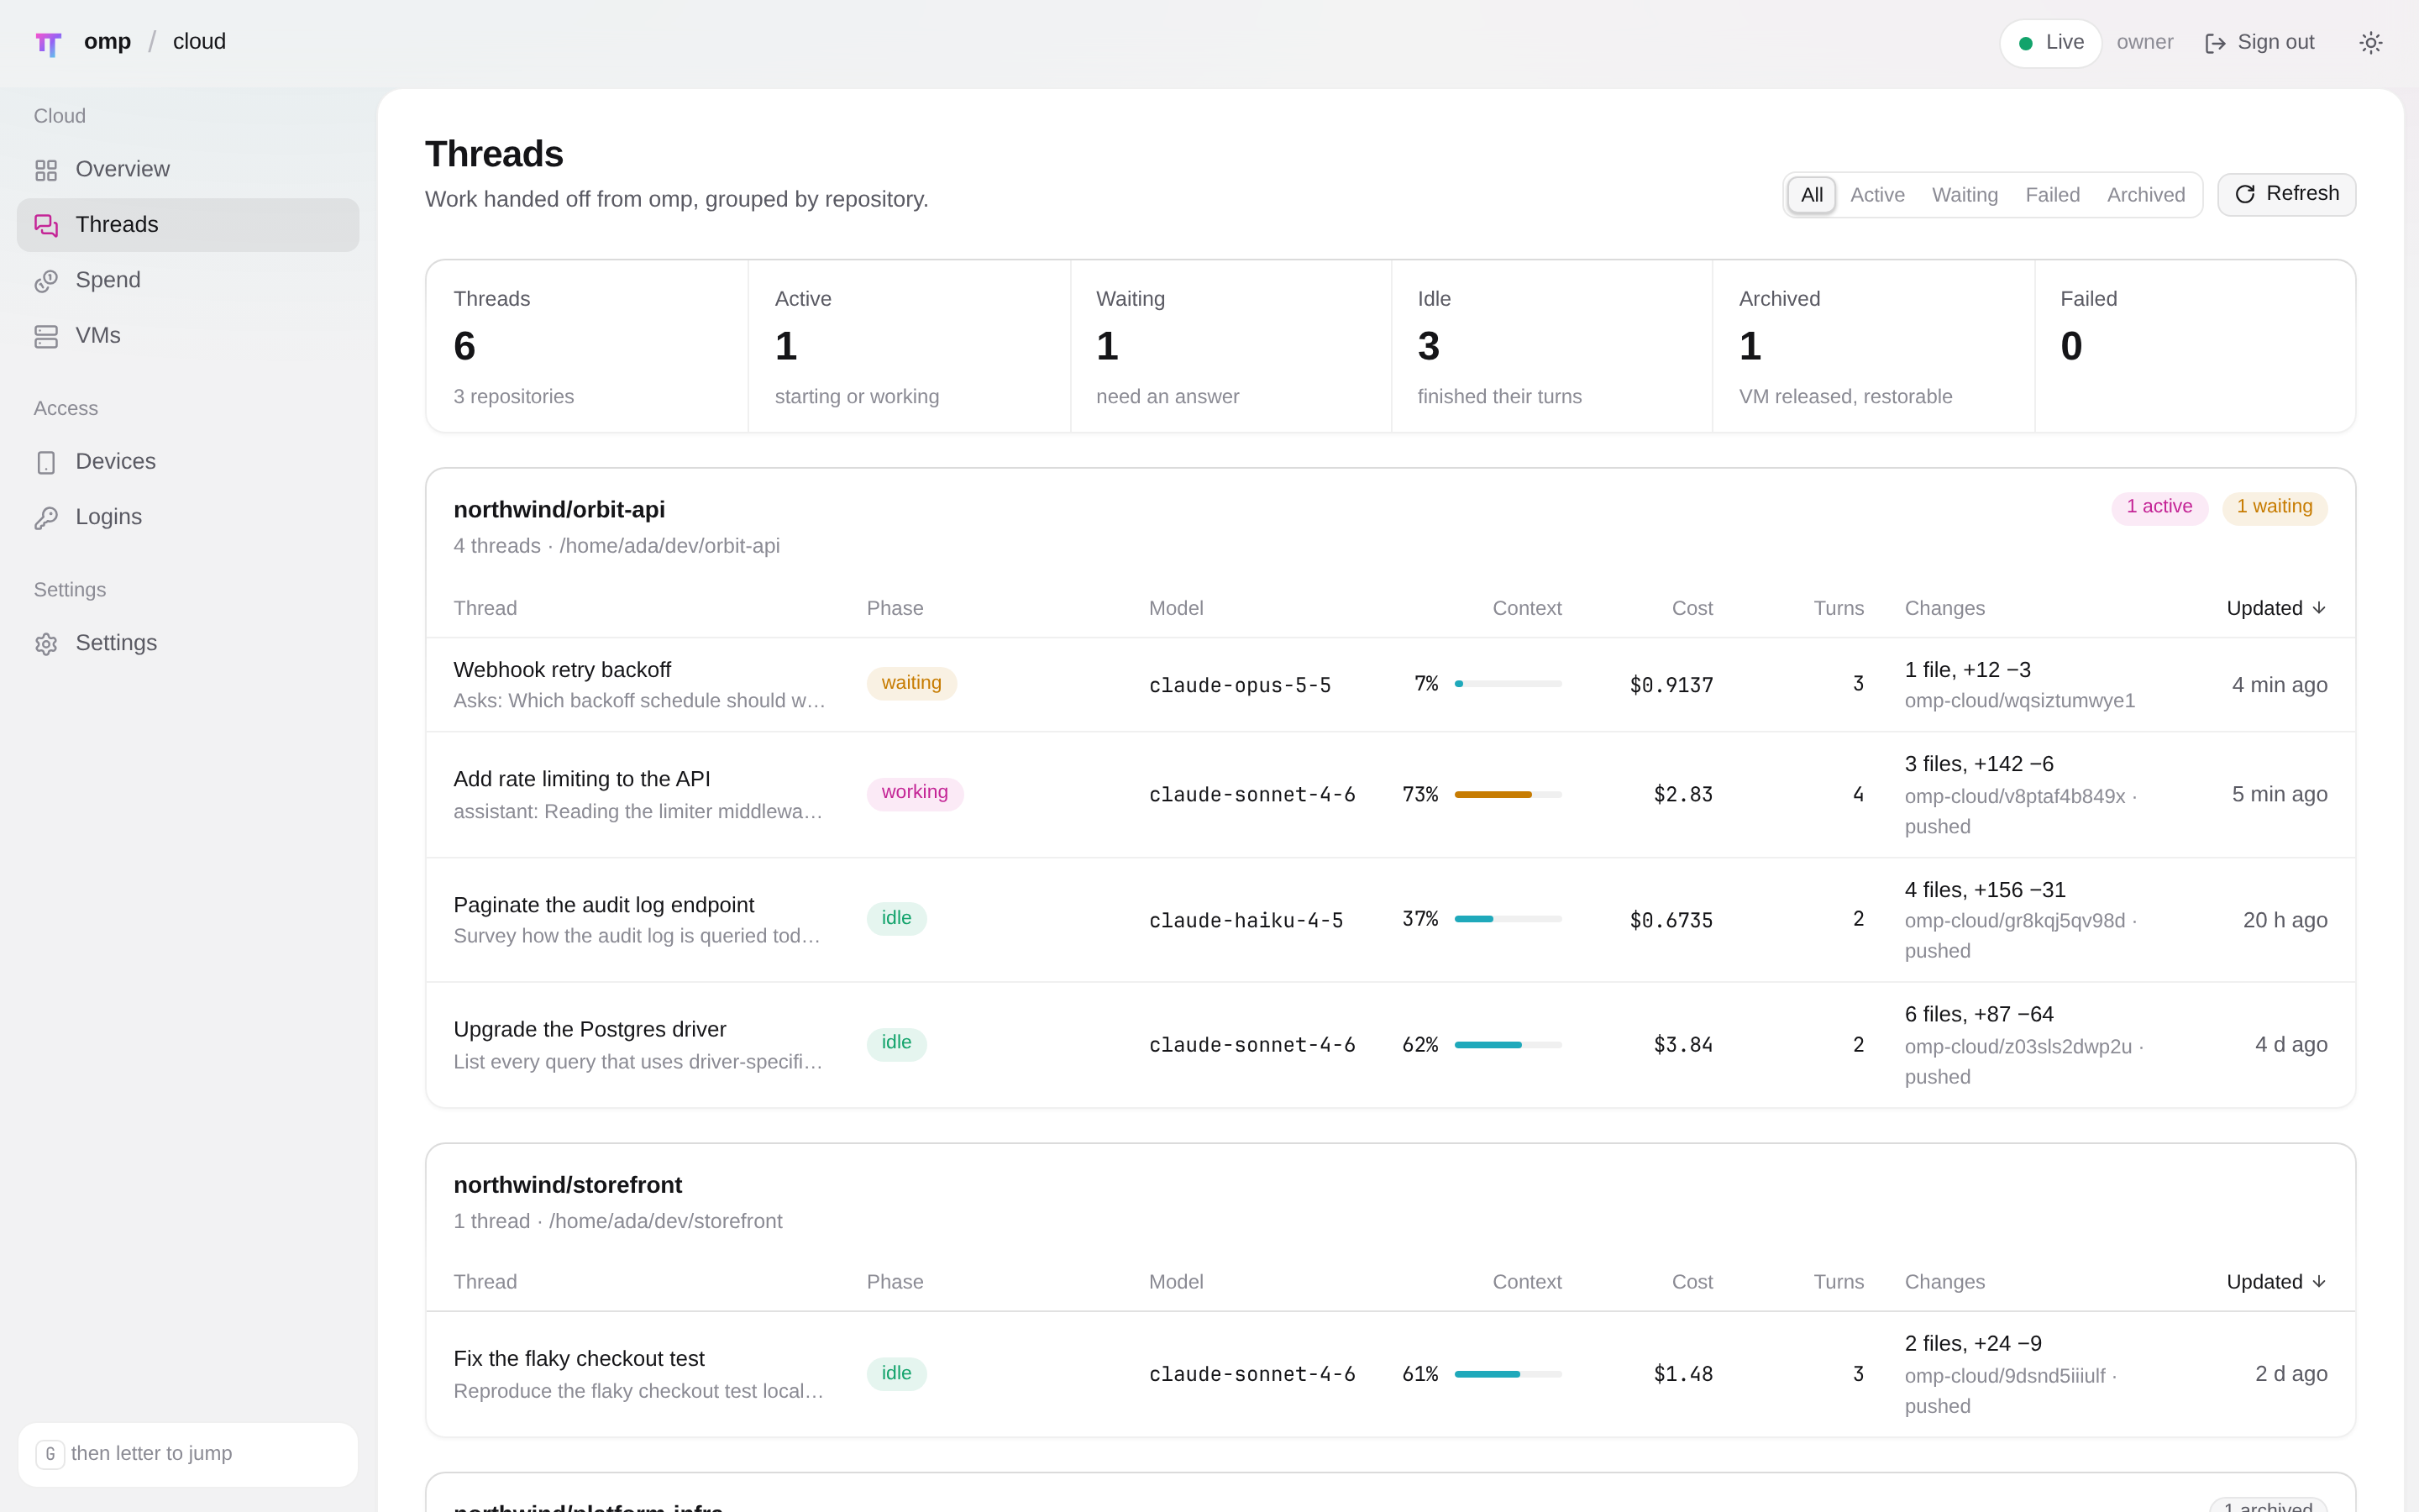This screenshot has height=1512, width=2419.
Task: Click the Live status pill
Action: tap(2050, 43)
